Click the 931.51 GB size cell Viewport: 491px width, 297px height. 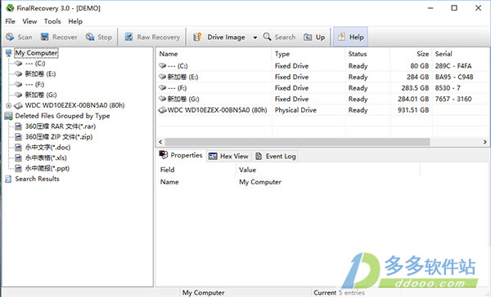click(413, 110)
